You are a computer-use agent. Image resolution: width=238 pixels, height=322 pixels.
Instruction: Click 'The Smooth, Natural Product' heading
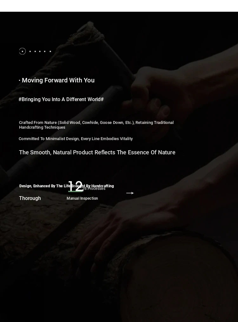pos(97,152)
